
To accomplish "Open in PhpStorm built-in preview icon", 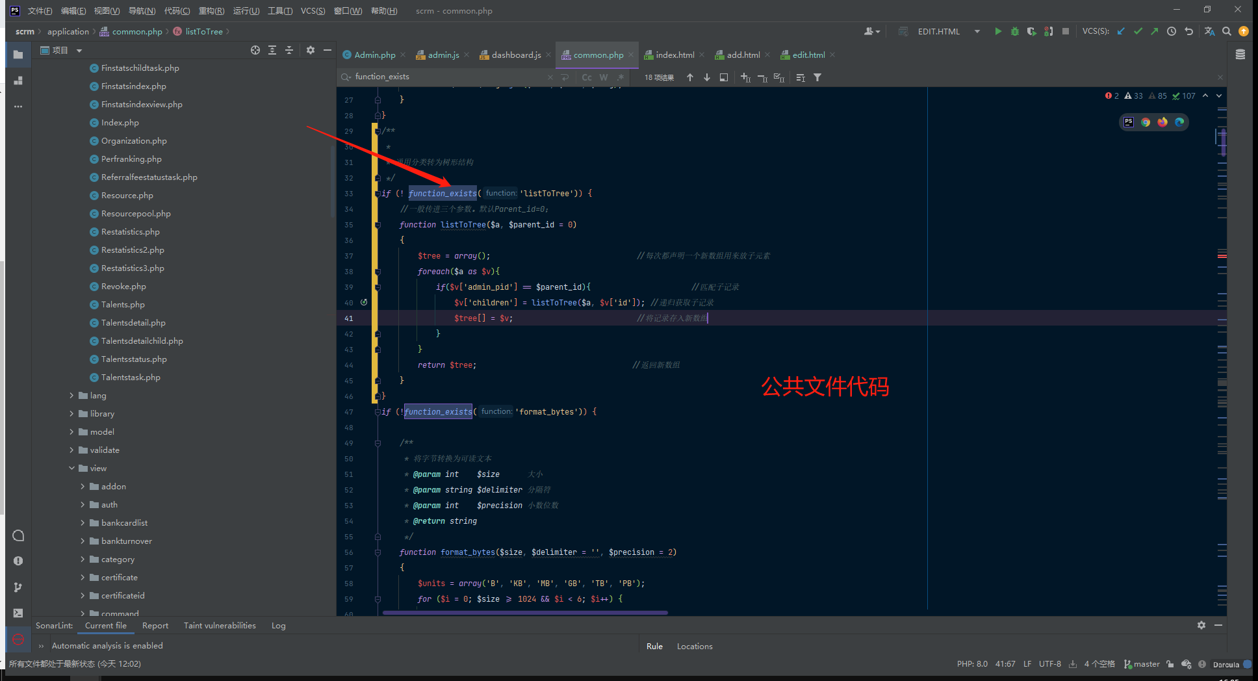I will (x=1129, y=122).
